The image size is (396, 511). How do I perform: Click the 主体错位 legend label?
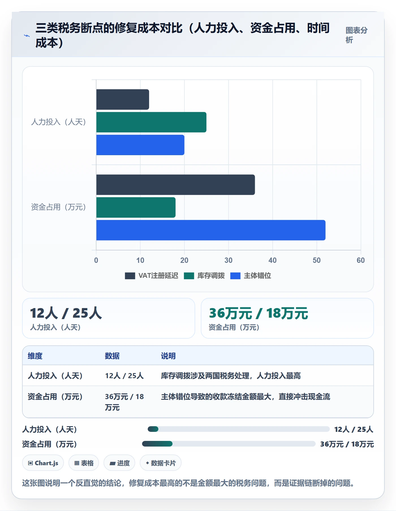[x=257, y=276]
